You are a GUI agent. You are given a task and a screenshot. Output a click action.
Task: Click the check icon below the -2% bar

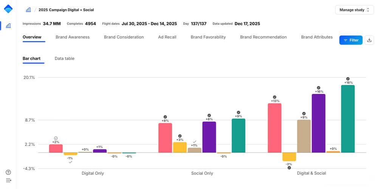289,167
